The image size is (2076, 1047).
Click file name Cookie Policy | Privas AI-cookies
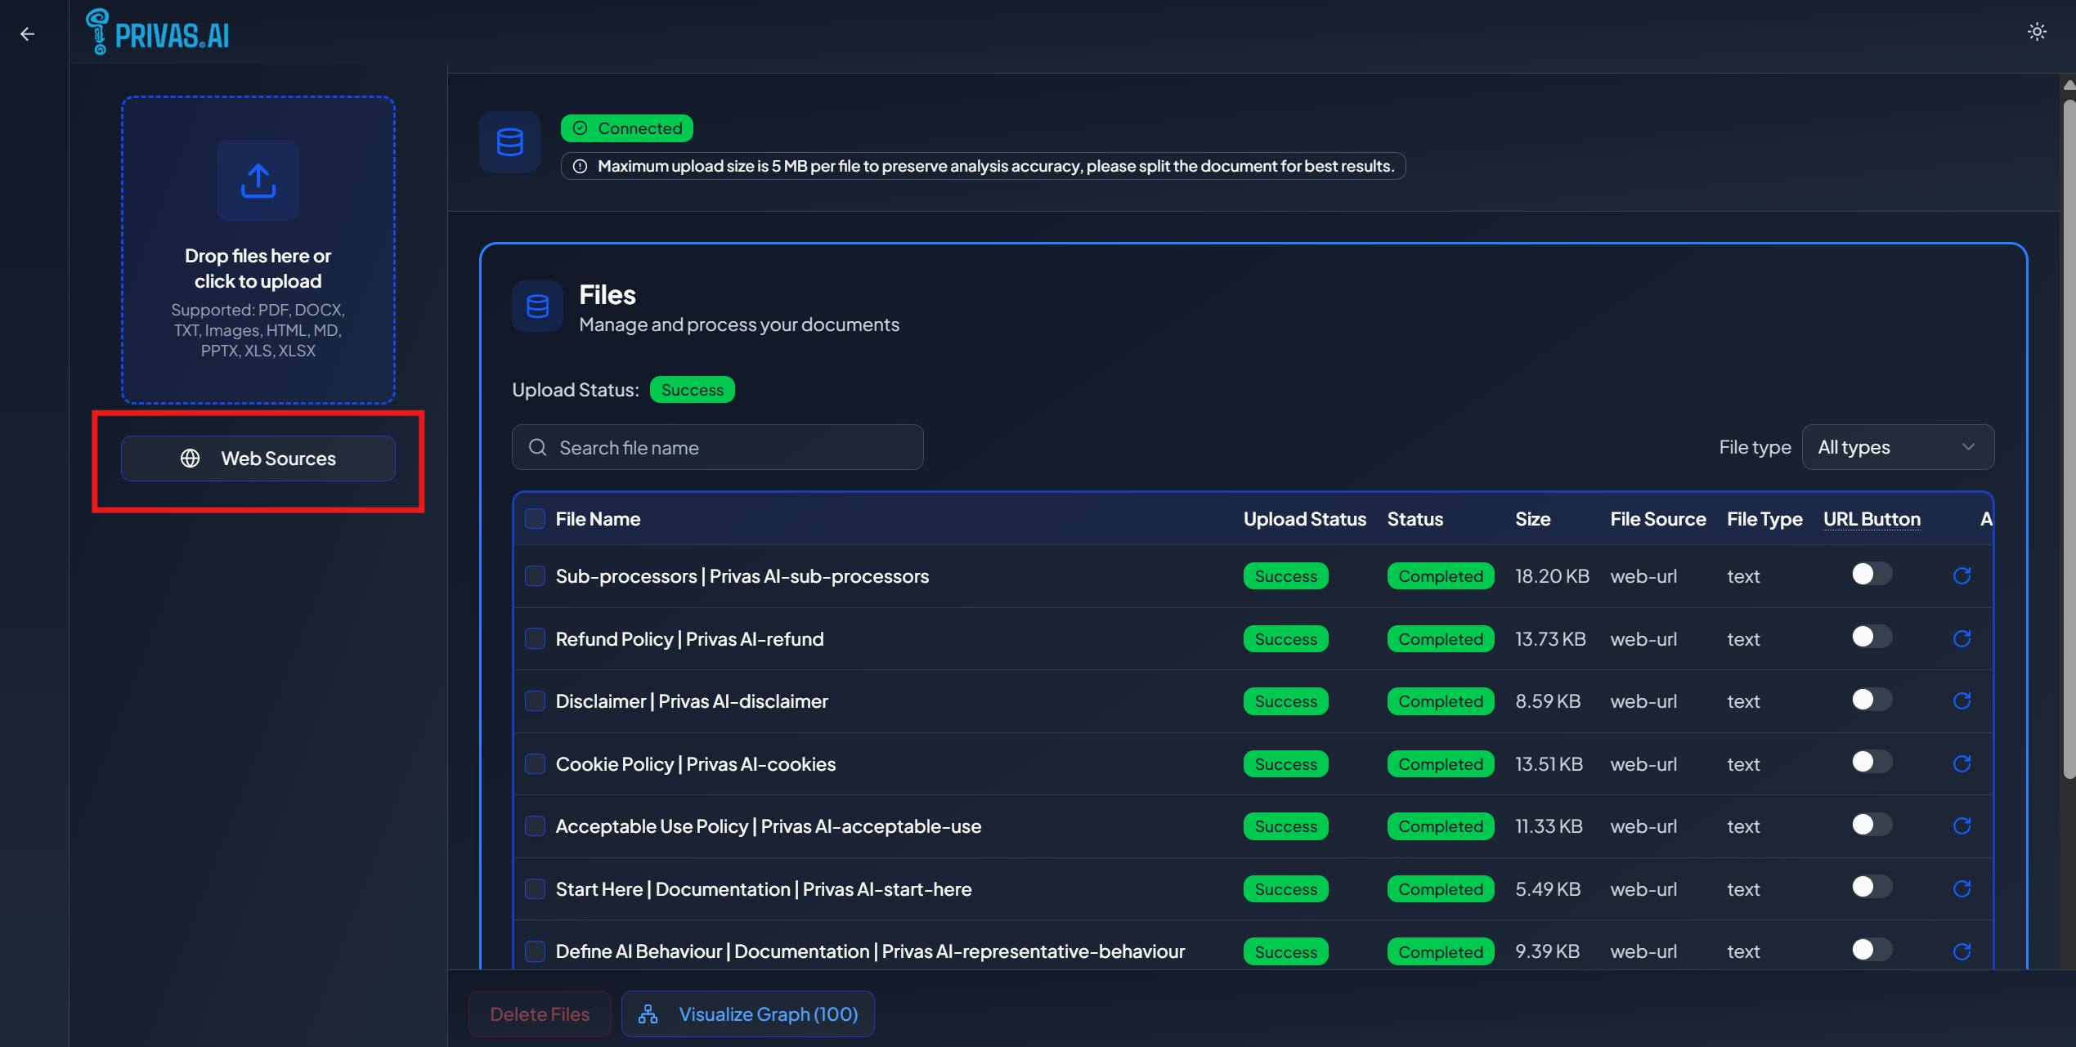696,764
